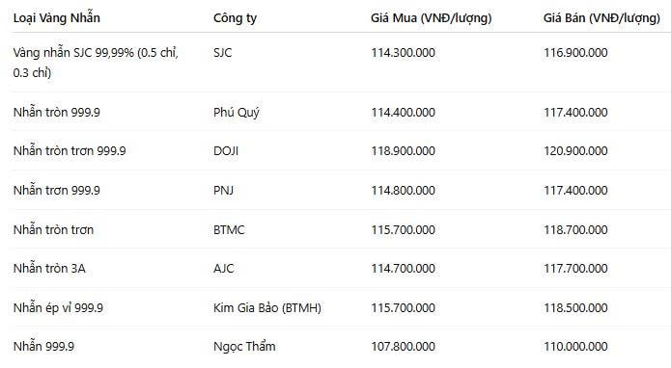This screenshot has height=368, width=671.
Task: Select Kim Gia Bảo (BTMH) cell
Action: pyautogui.click(x=267, y=308)
